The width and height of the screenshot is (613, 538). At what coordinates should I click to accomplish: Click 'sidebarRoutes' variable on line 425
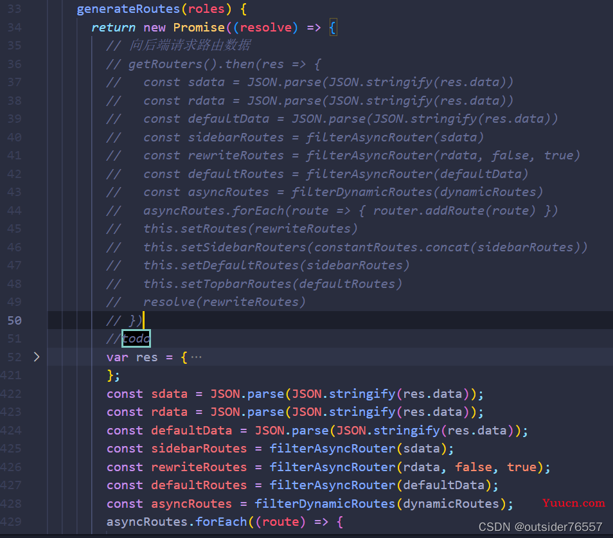click(x=199, y=449)
